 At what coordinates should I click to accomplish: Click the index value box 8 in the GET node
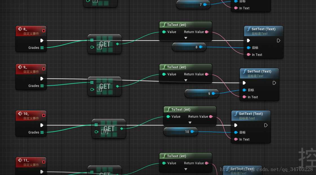click(x=99, y=47)
